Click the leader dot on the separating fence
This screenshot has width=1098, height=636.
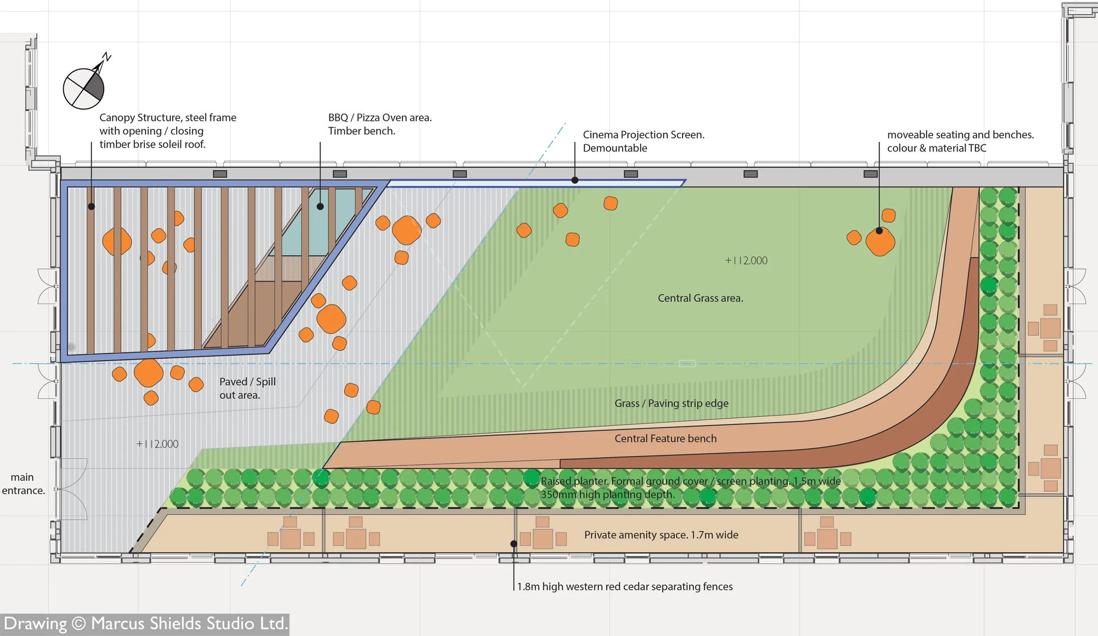[x=514, y=544]
